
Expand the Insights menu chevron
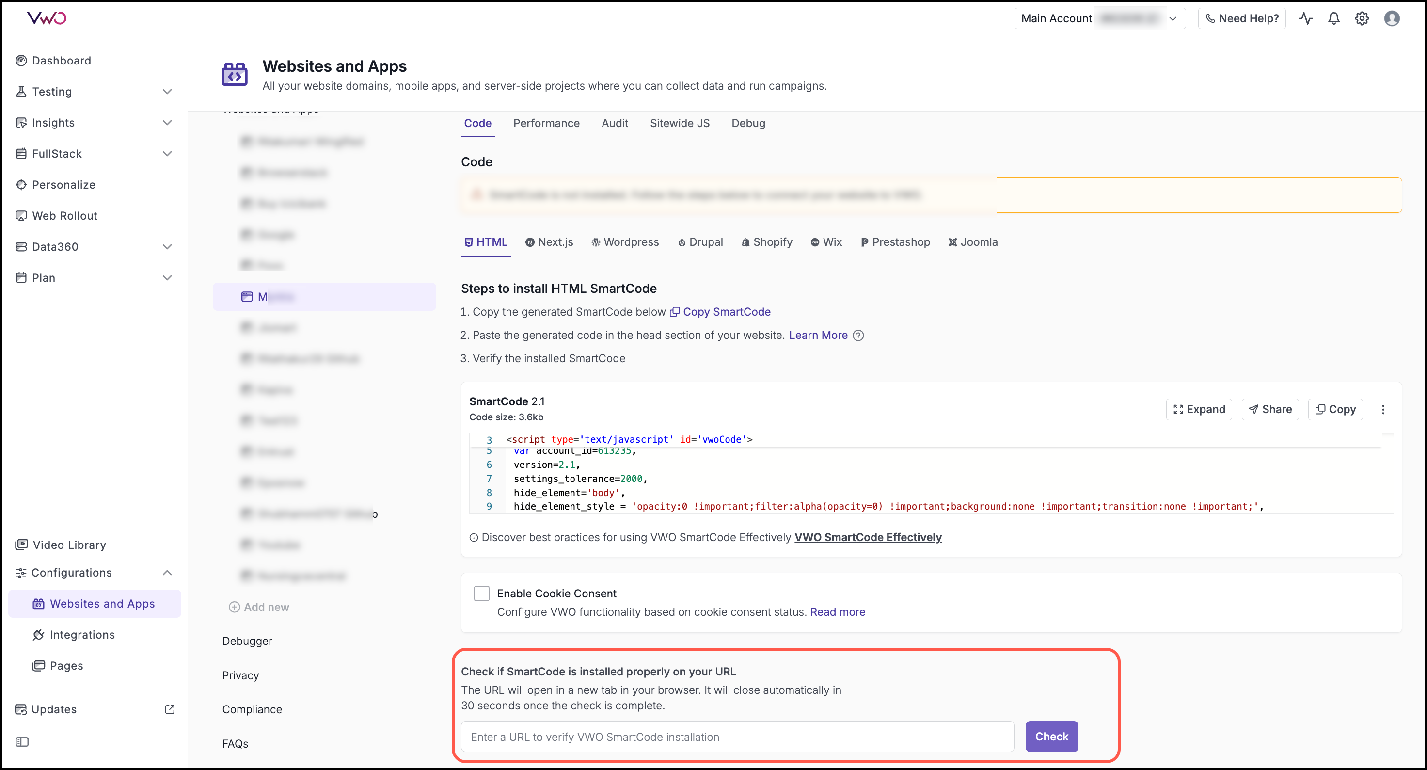pyautogui.click(x=167, y=122)
